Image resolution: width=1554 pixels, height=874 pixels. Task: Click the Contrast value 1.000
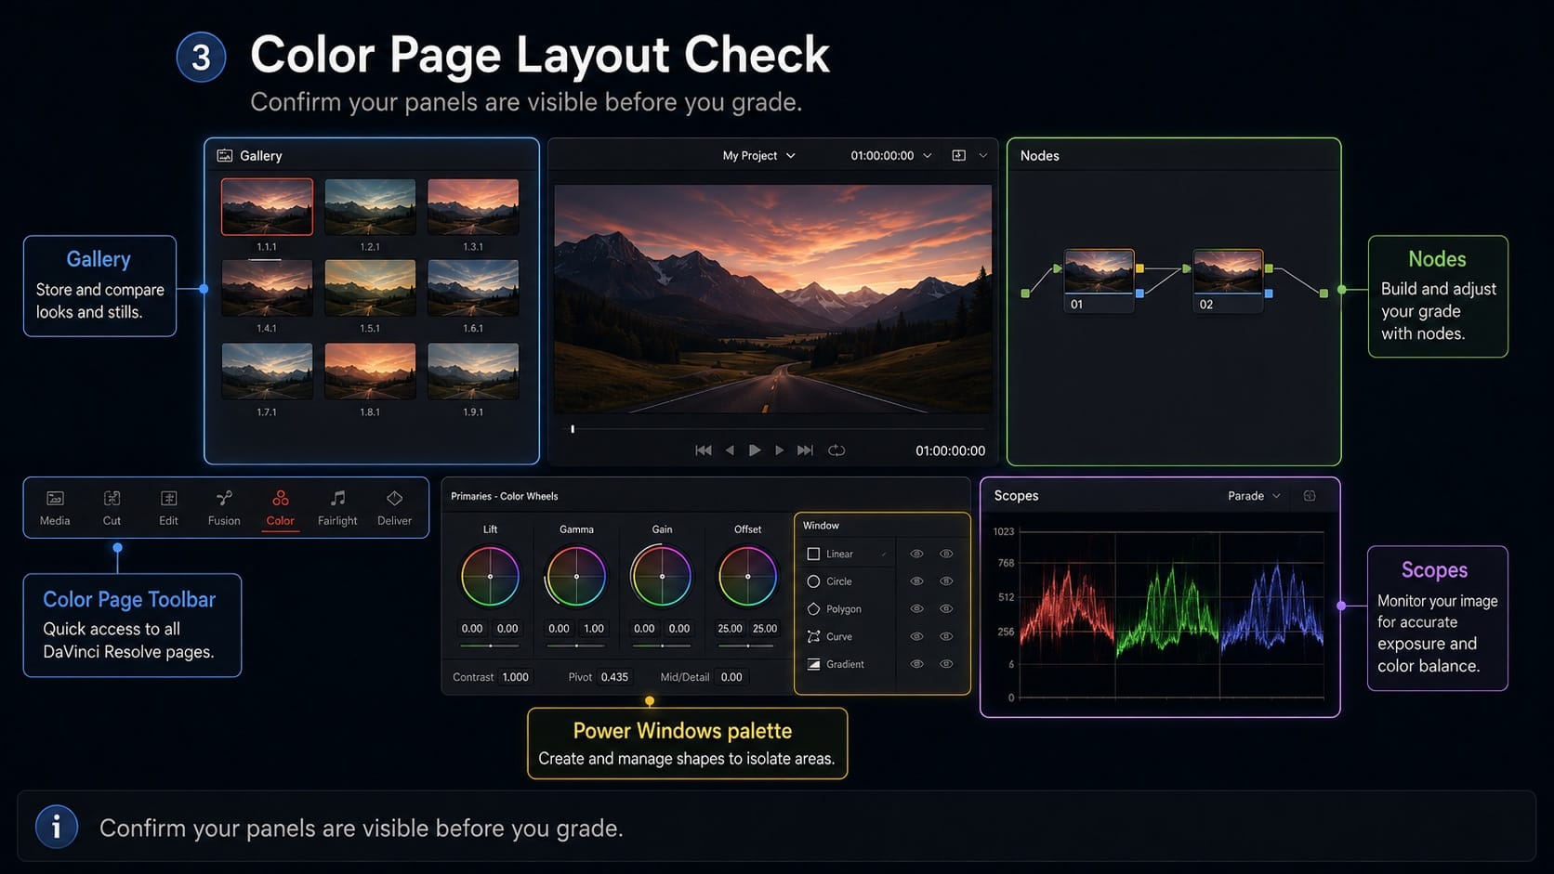point(515,677)
